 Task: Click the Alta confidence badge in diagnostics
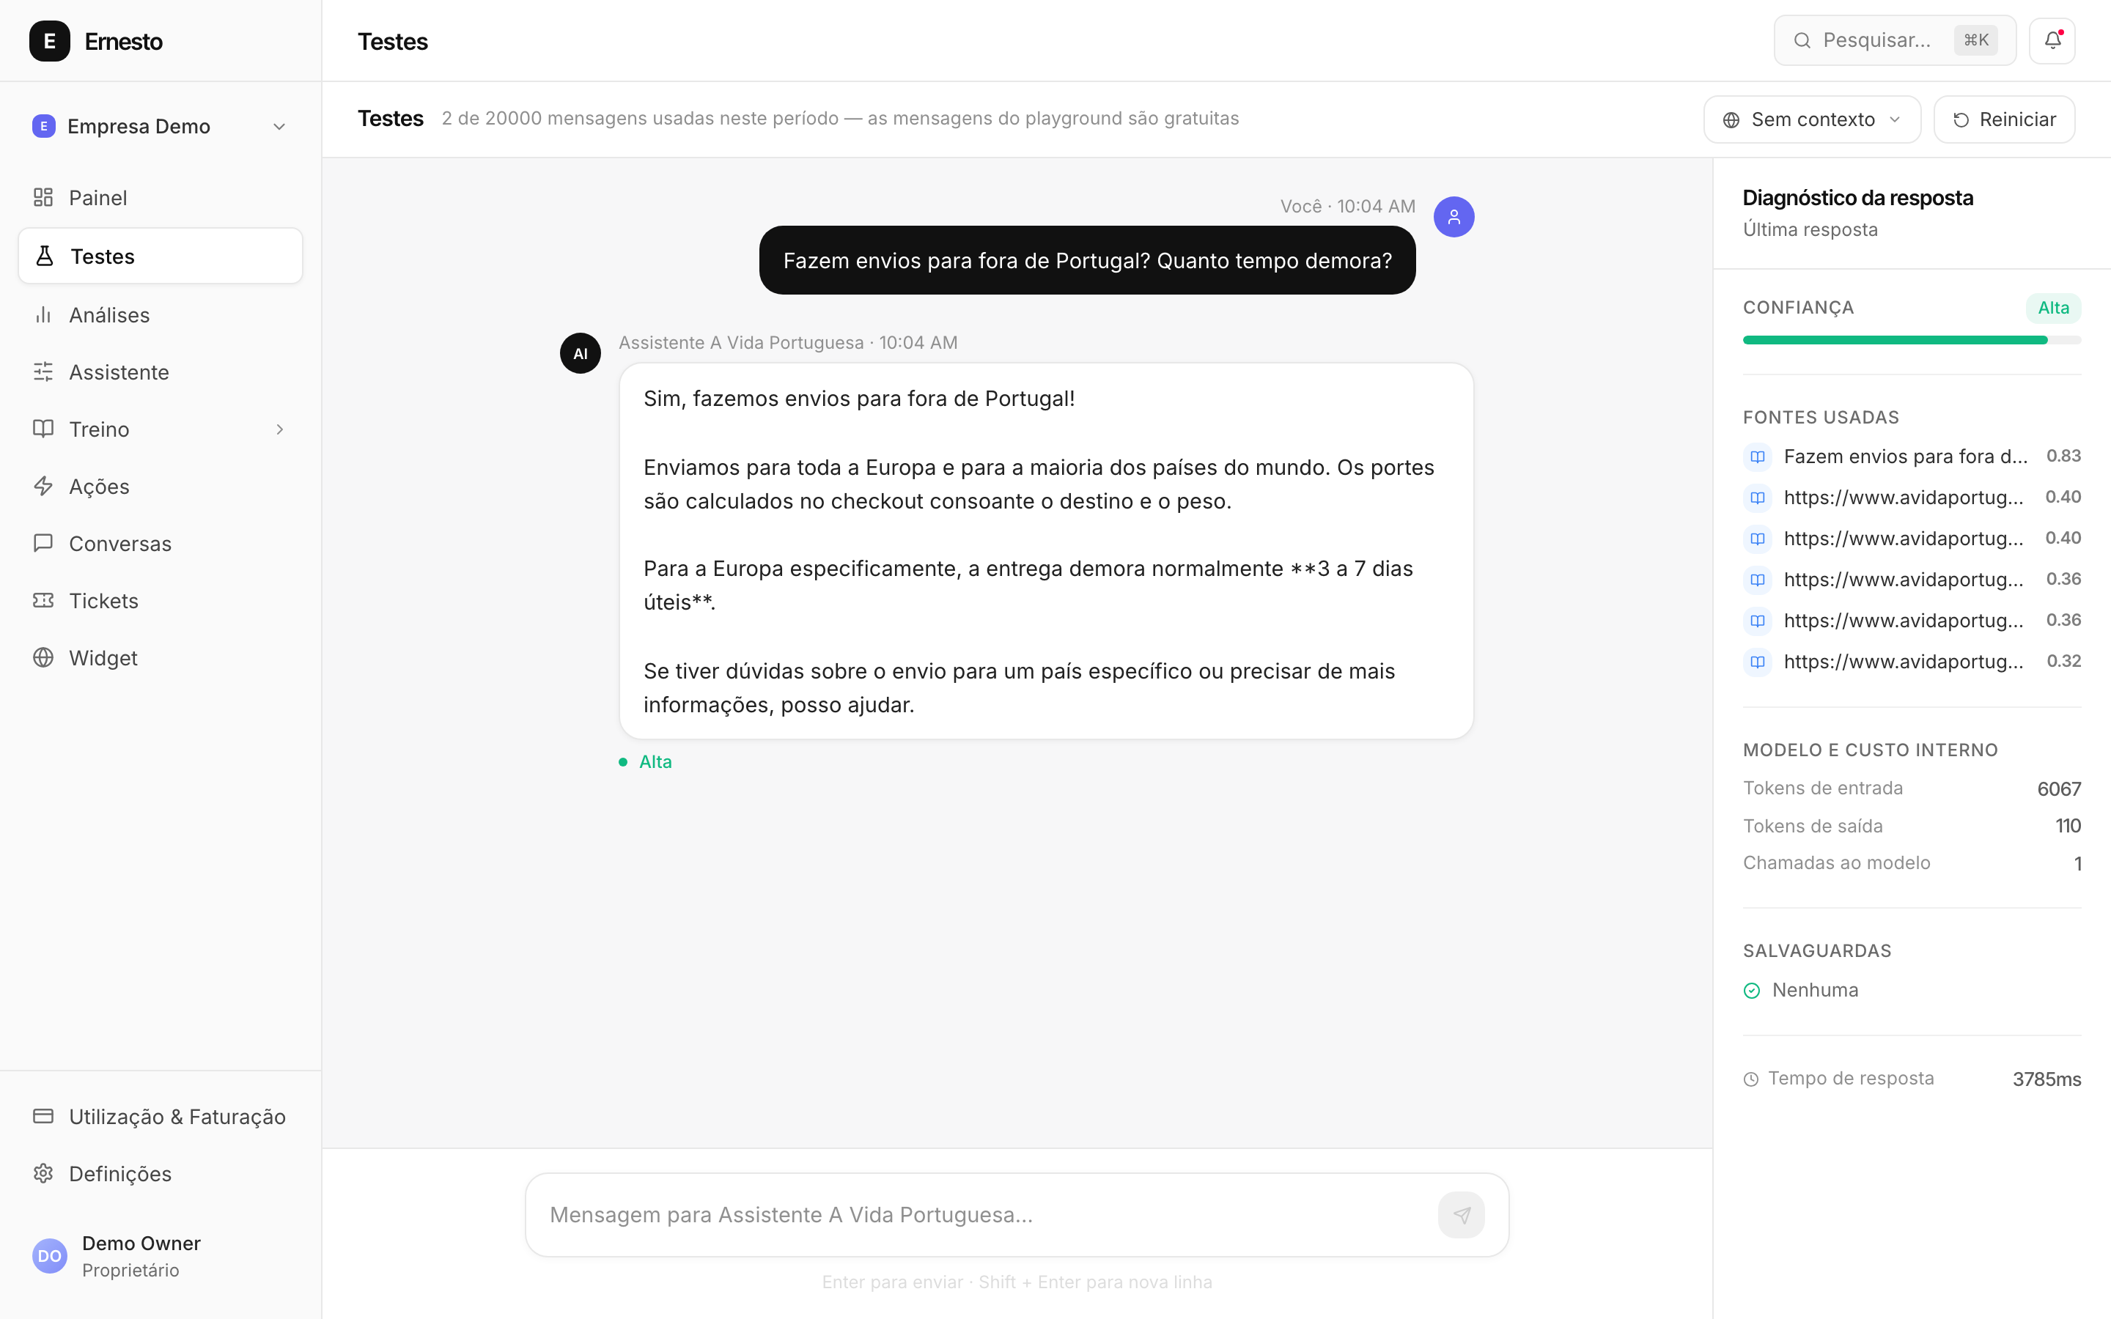click(2052, 308)
